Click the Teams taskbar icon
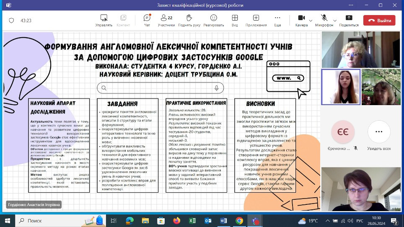This screenshot has width=404, height=227. coord(255,221)
